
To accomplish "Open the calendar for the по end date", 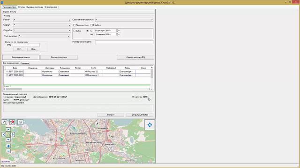I will [x=118, y=34].
